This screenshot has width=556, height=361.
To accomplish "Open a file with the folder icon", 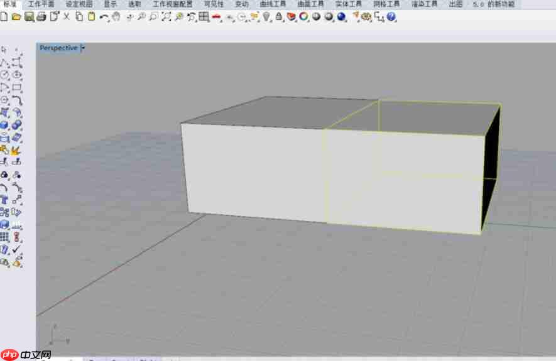I will tap(16, 17).
